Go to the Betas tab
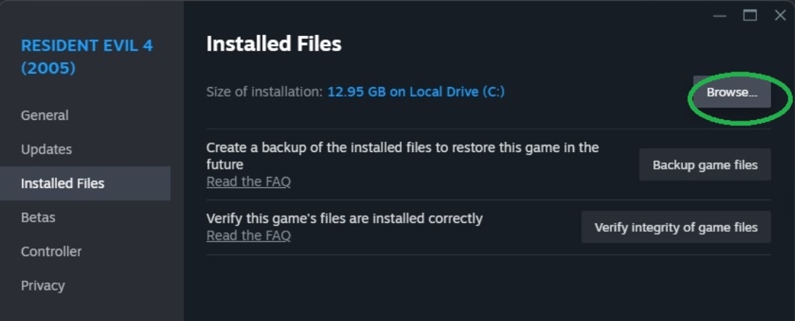The height and width of the screenshot is (321, 795). 38,217
